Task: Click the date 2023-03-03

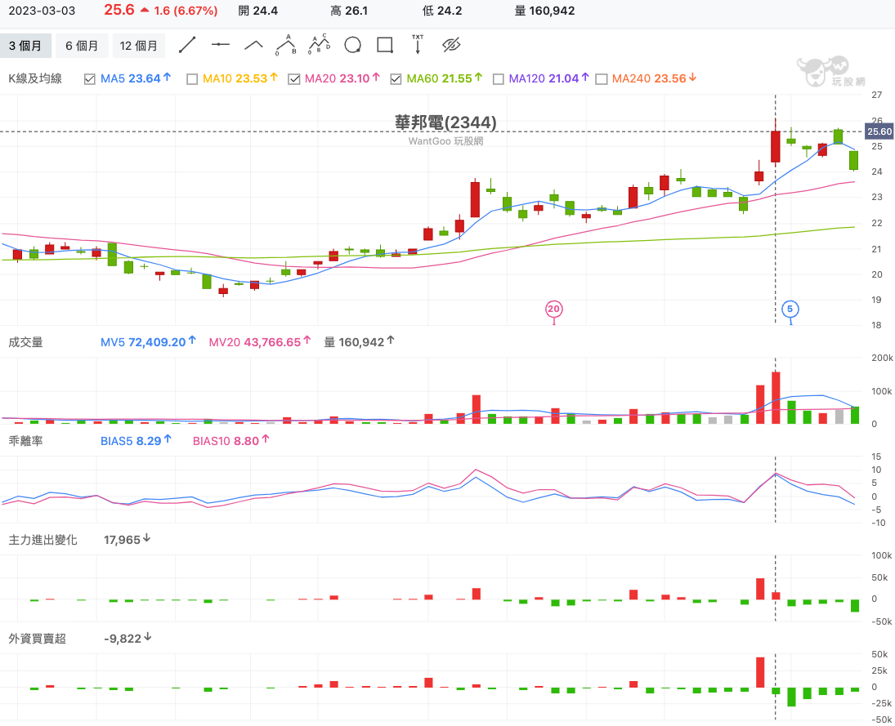Action: [x=42, y=11]
